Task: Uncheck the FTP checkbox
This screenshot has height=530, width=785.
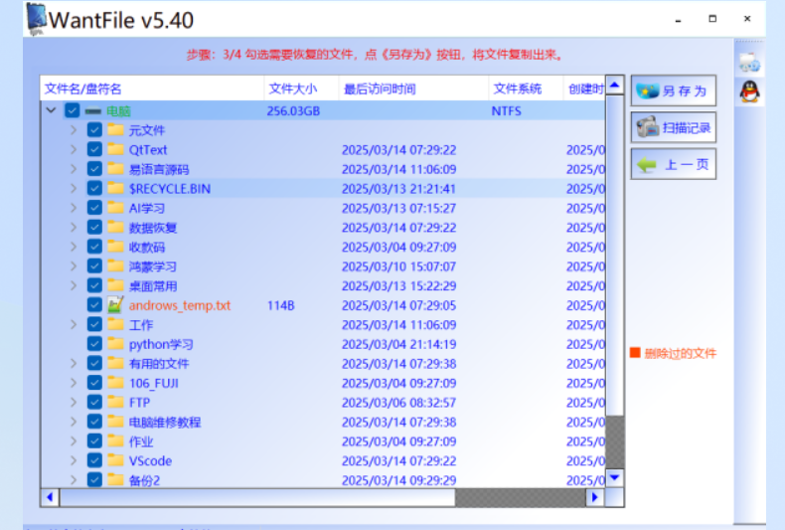Action: click(x=94, y=403)
